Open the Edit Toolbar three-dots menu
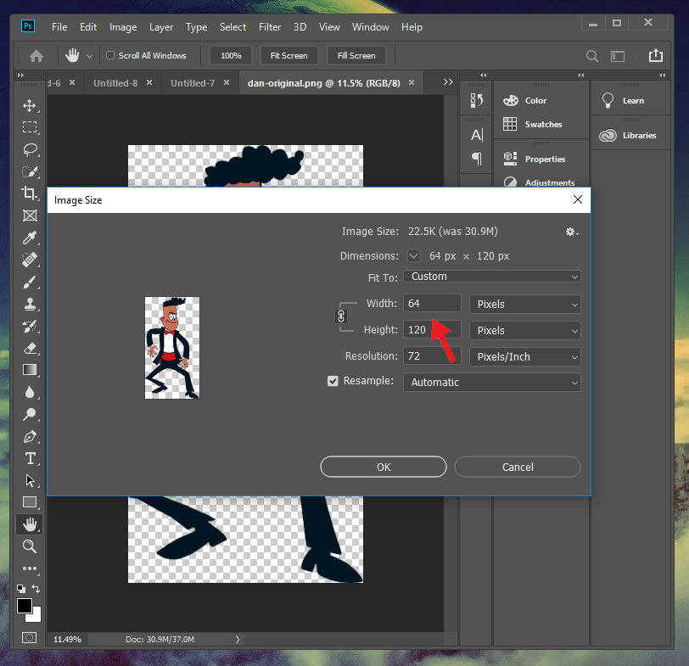The image size is (689, 666). pos(30,568)
